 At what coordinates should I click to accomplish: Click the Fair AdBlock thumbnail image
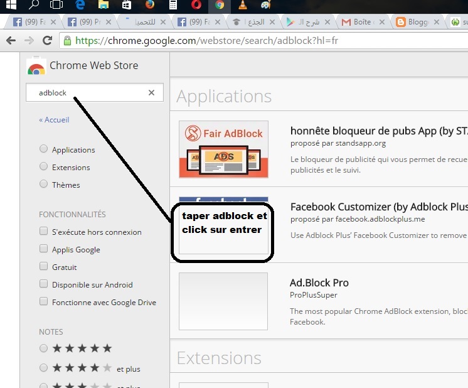tap(223, 149)
